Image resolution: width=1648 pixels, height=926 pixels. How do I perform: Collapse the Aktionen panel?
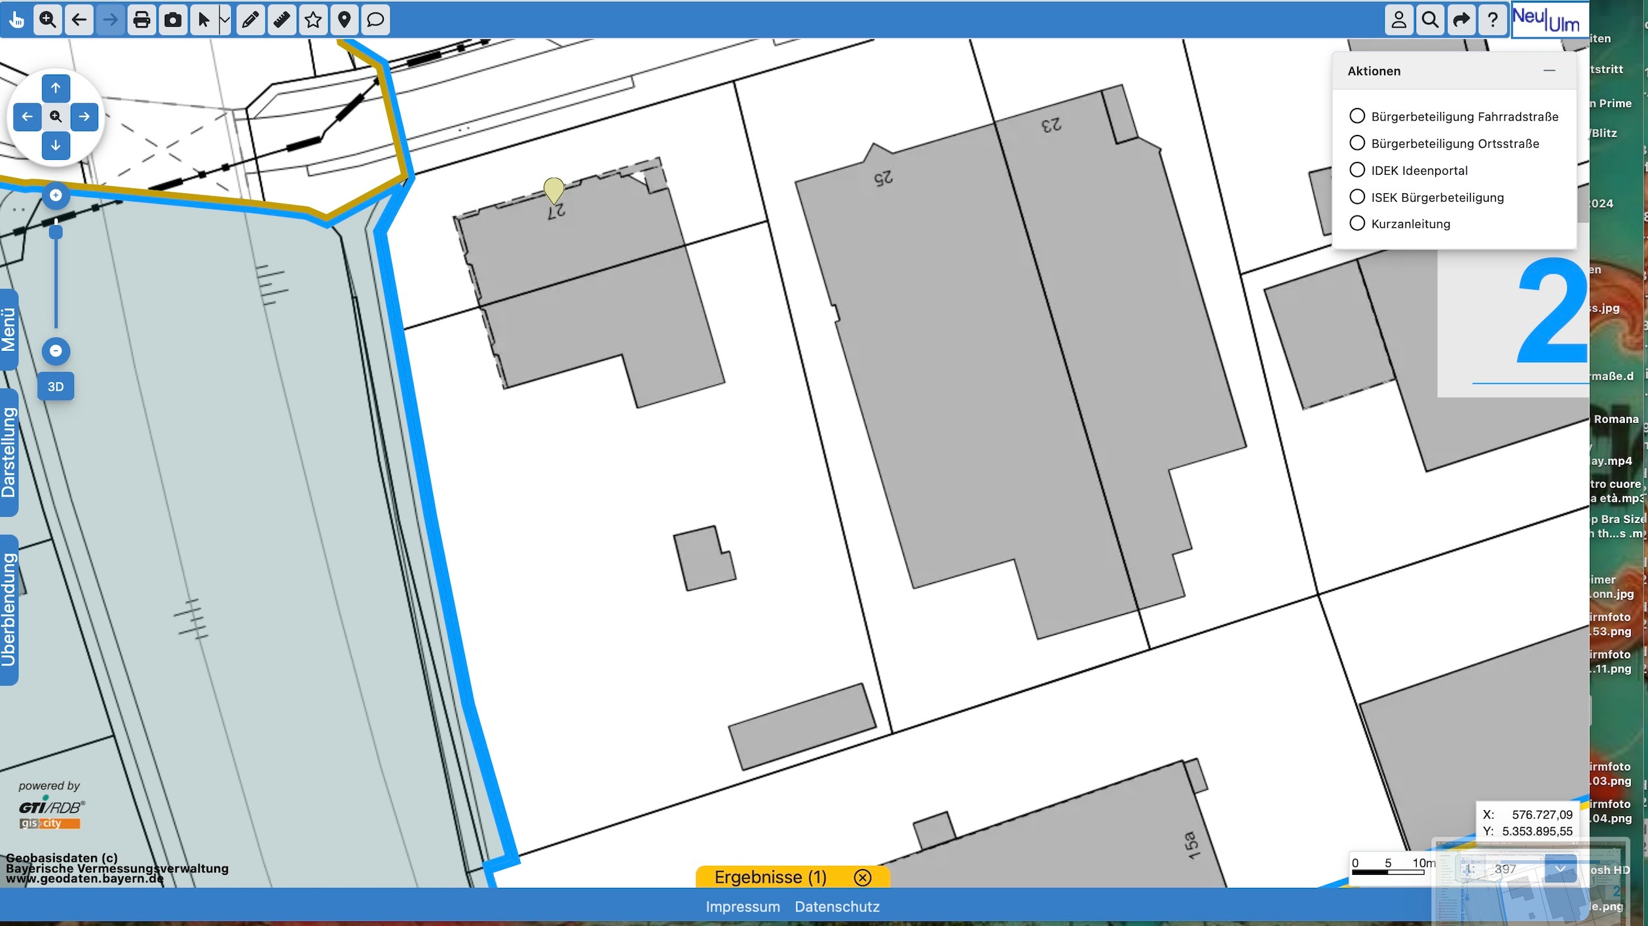tap(1549, 71)
